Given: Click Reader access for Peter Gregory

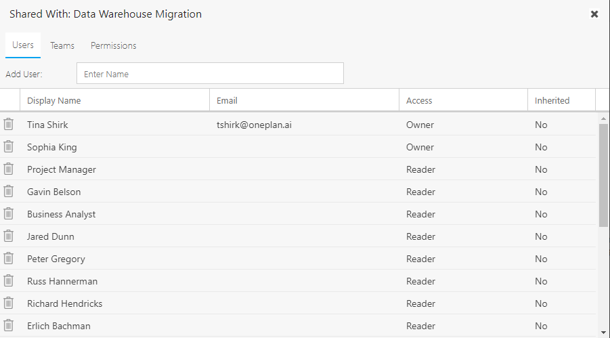Looking at the screenshot, I should [x=463, y=259].
